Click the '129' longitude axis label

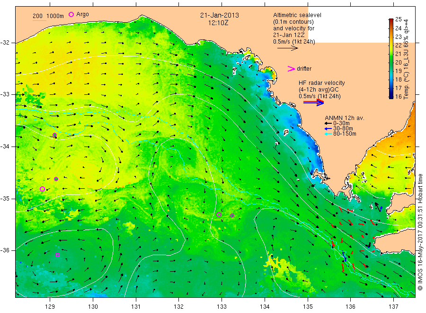[50, 307]
